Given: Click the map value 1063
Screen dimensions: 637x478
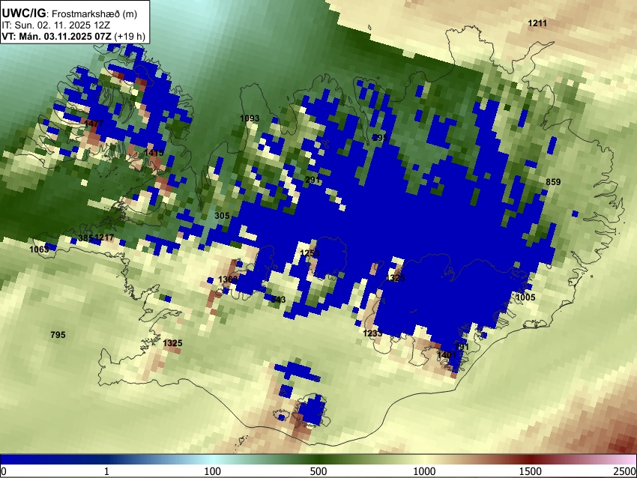Looking at the screenshot, I should pos(39,249).
